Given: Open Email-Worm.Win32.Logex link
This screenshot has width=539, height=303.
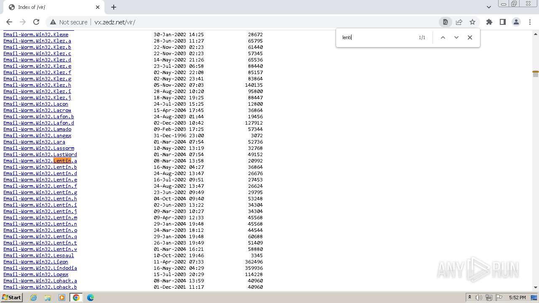Looking at the screenshot, I should pyautogui.click(x=36, y=274).
